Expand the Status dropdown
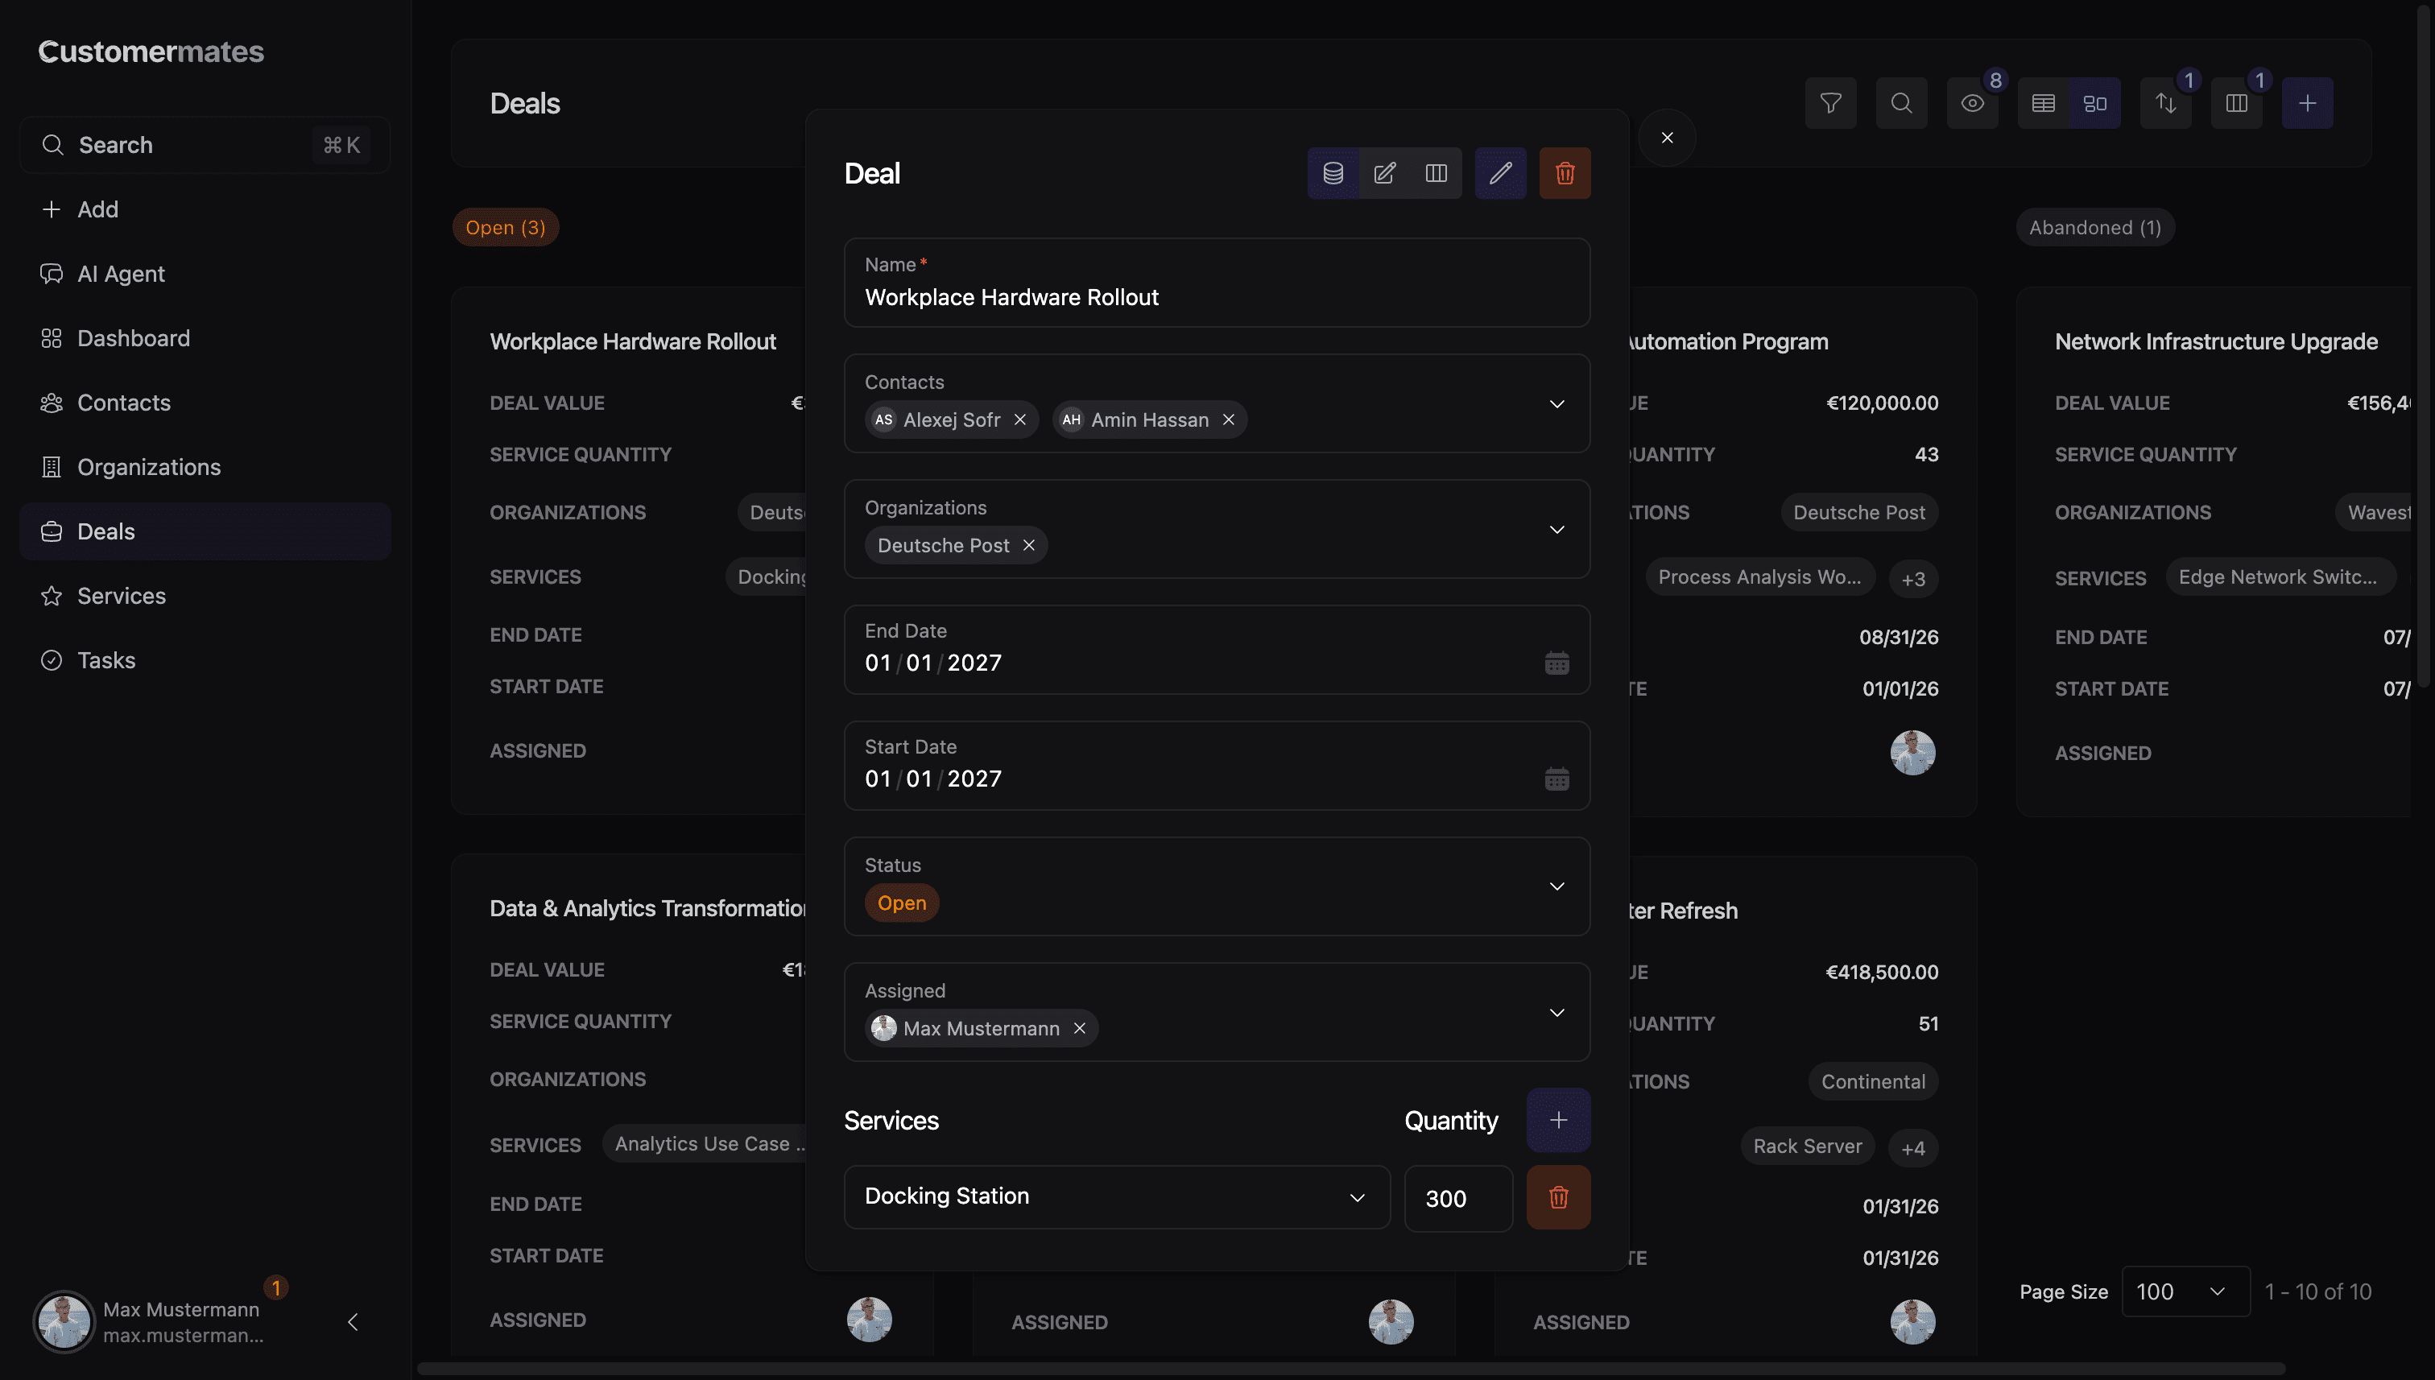Image resolution: width=2435 pixels, height=1380 pixels. coord(1556,886)
